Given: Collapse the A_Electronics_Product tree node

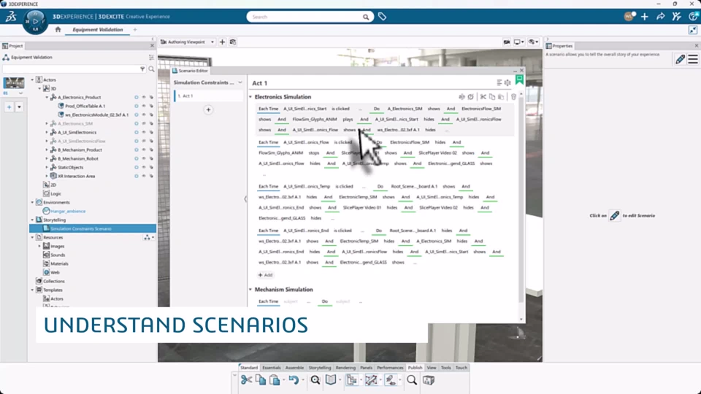Looking at the screenshot, I should point(47,97).
